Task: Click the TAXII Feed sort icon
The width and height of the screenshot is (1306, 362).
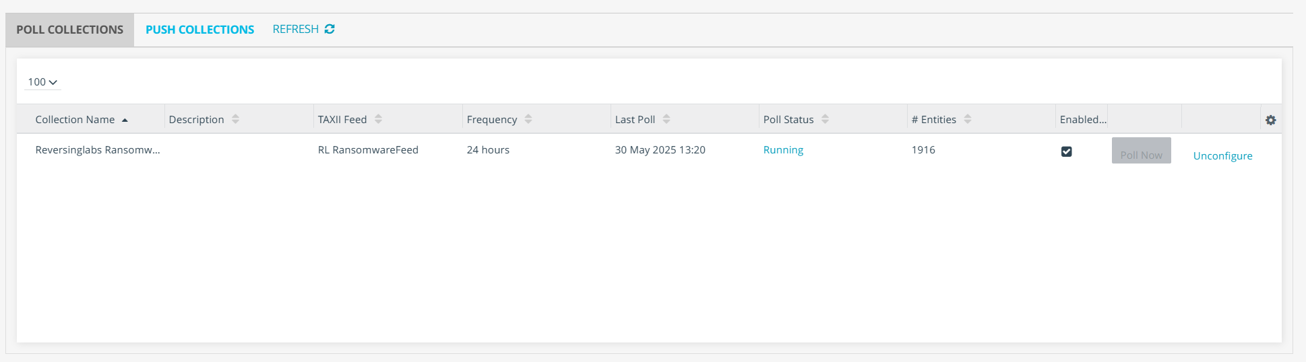Action: tap(378, 119)
